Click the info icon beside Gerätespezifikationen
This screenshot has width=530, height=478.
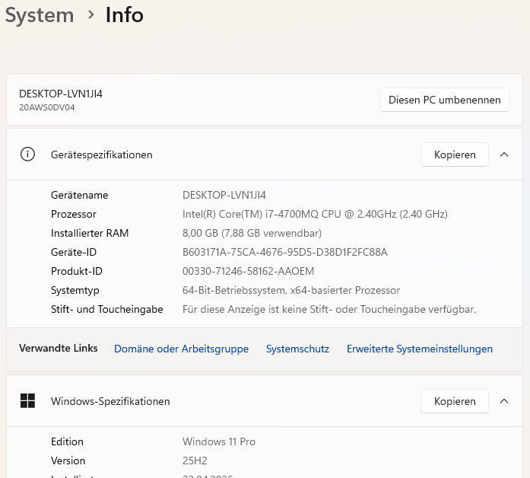27,155
